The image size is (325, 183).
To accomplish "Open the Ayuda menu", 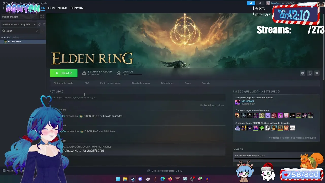I will 44,3.
